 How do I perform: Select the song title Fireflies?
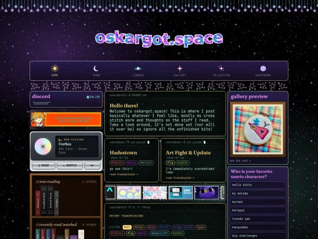tap(65, 145)
